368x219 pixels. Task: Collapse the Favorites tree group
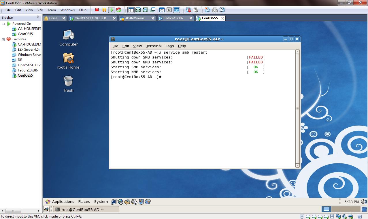tap(3, 39)
